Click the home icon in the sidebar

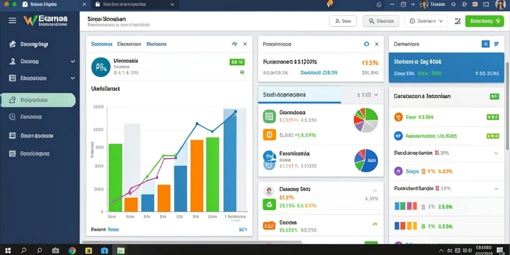(x=12, y=44)
